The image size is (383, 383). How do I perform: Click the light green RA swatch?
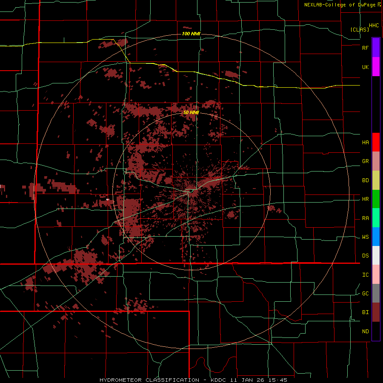point(376,218)
